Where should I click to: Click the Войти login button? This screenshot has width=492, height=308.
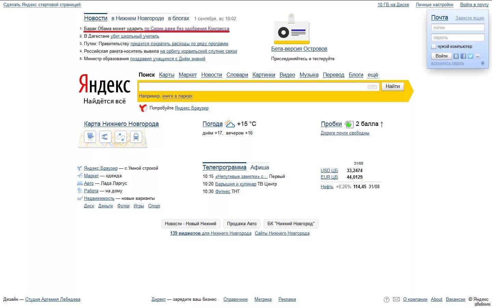coord(441,56)
